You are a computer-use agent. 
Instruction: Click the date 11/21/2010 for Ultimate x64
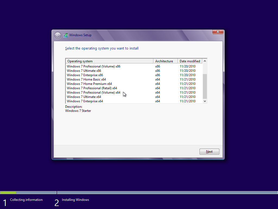pos(188,97)
